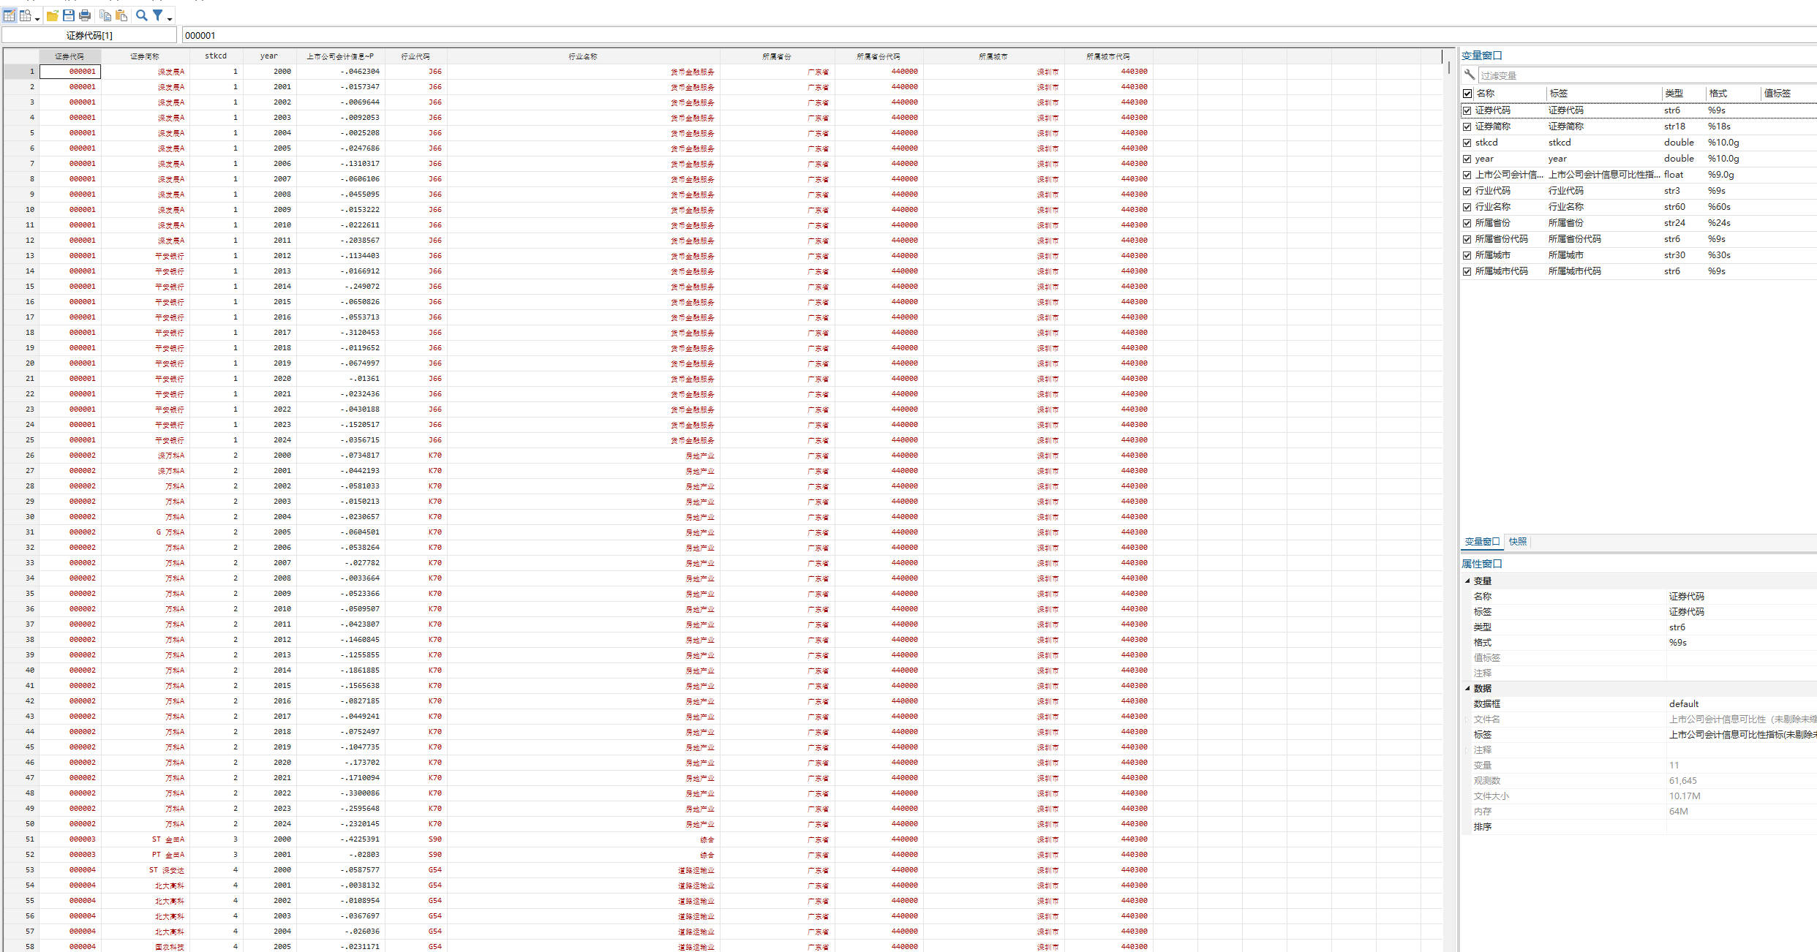Uncheck the stkcd variable checkbox
1817x952 pixels.
click(1467, 143)
